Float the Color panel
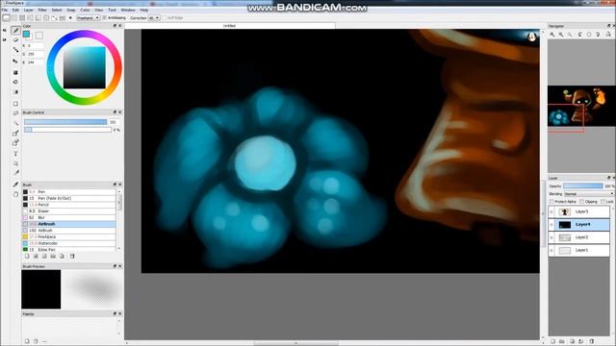Viewport: 616px width, 346px height. [x=115, y=26]
